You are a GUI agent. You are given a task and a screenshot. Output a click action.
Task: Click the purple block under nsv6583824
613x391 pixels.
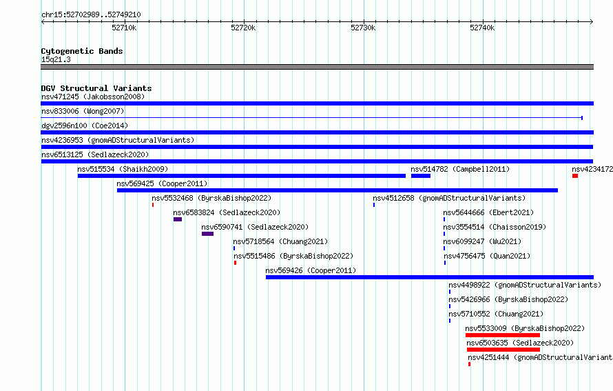[x=178, y=219]
